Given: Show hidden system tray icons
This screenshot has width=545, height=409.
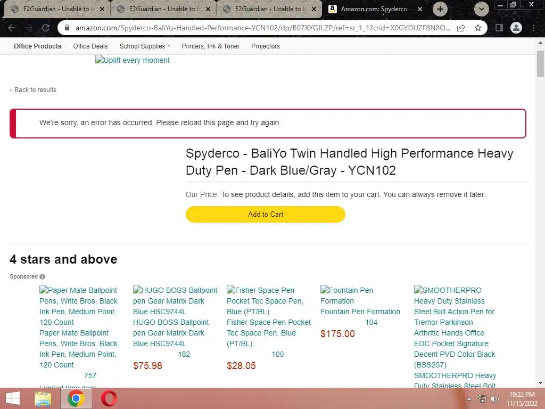Looking at the screenshot, I should (469, 399).
